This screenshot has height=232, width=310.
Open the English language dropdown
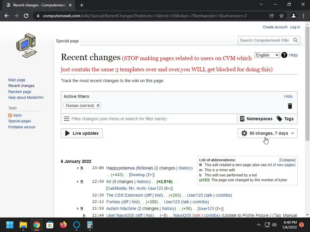coord(267,55)
